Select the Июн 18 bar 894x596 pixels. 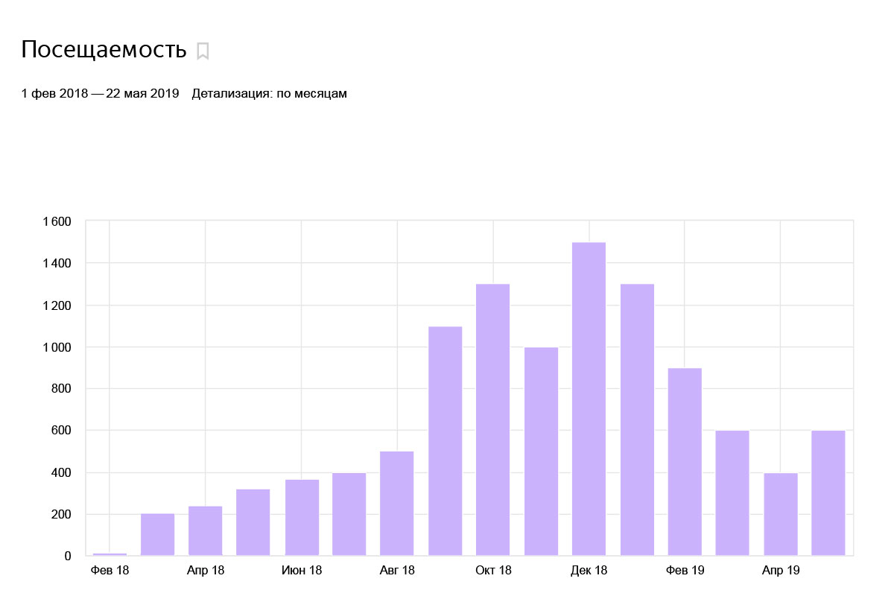[302, 517]
